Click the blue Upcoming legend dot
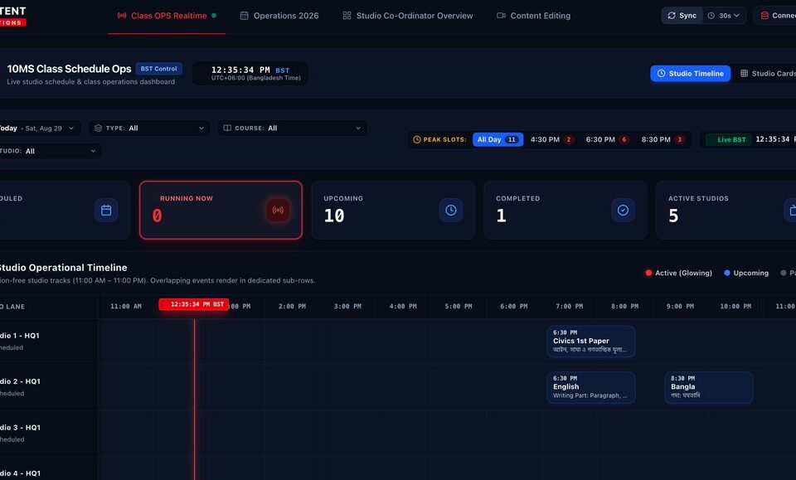Image resolution: width=796 pixels, height=480 pixels. click(x=727, y=273)
